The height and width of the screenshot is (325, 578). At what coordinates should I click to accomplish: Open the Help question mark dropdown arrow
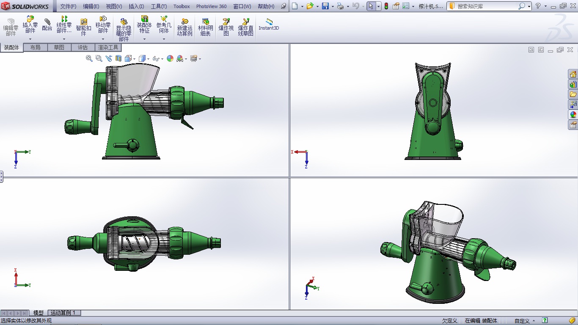point(545,6)
